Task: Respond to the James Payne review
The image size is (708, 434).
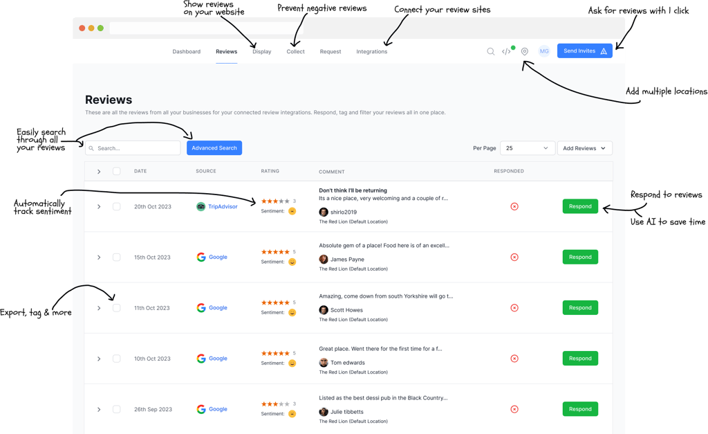Action: click(x=580, y=257)
